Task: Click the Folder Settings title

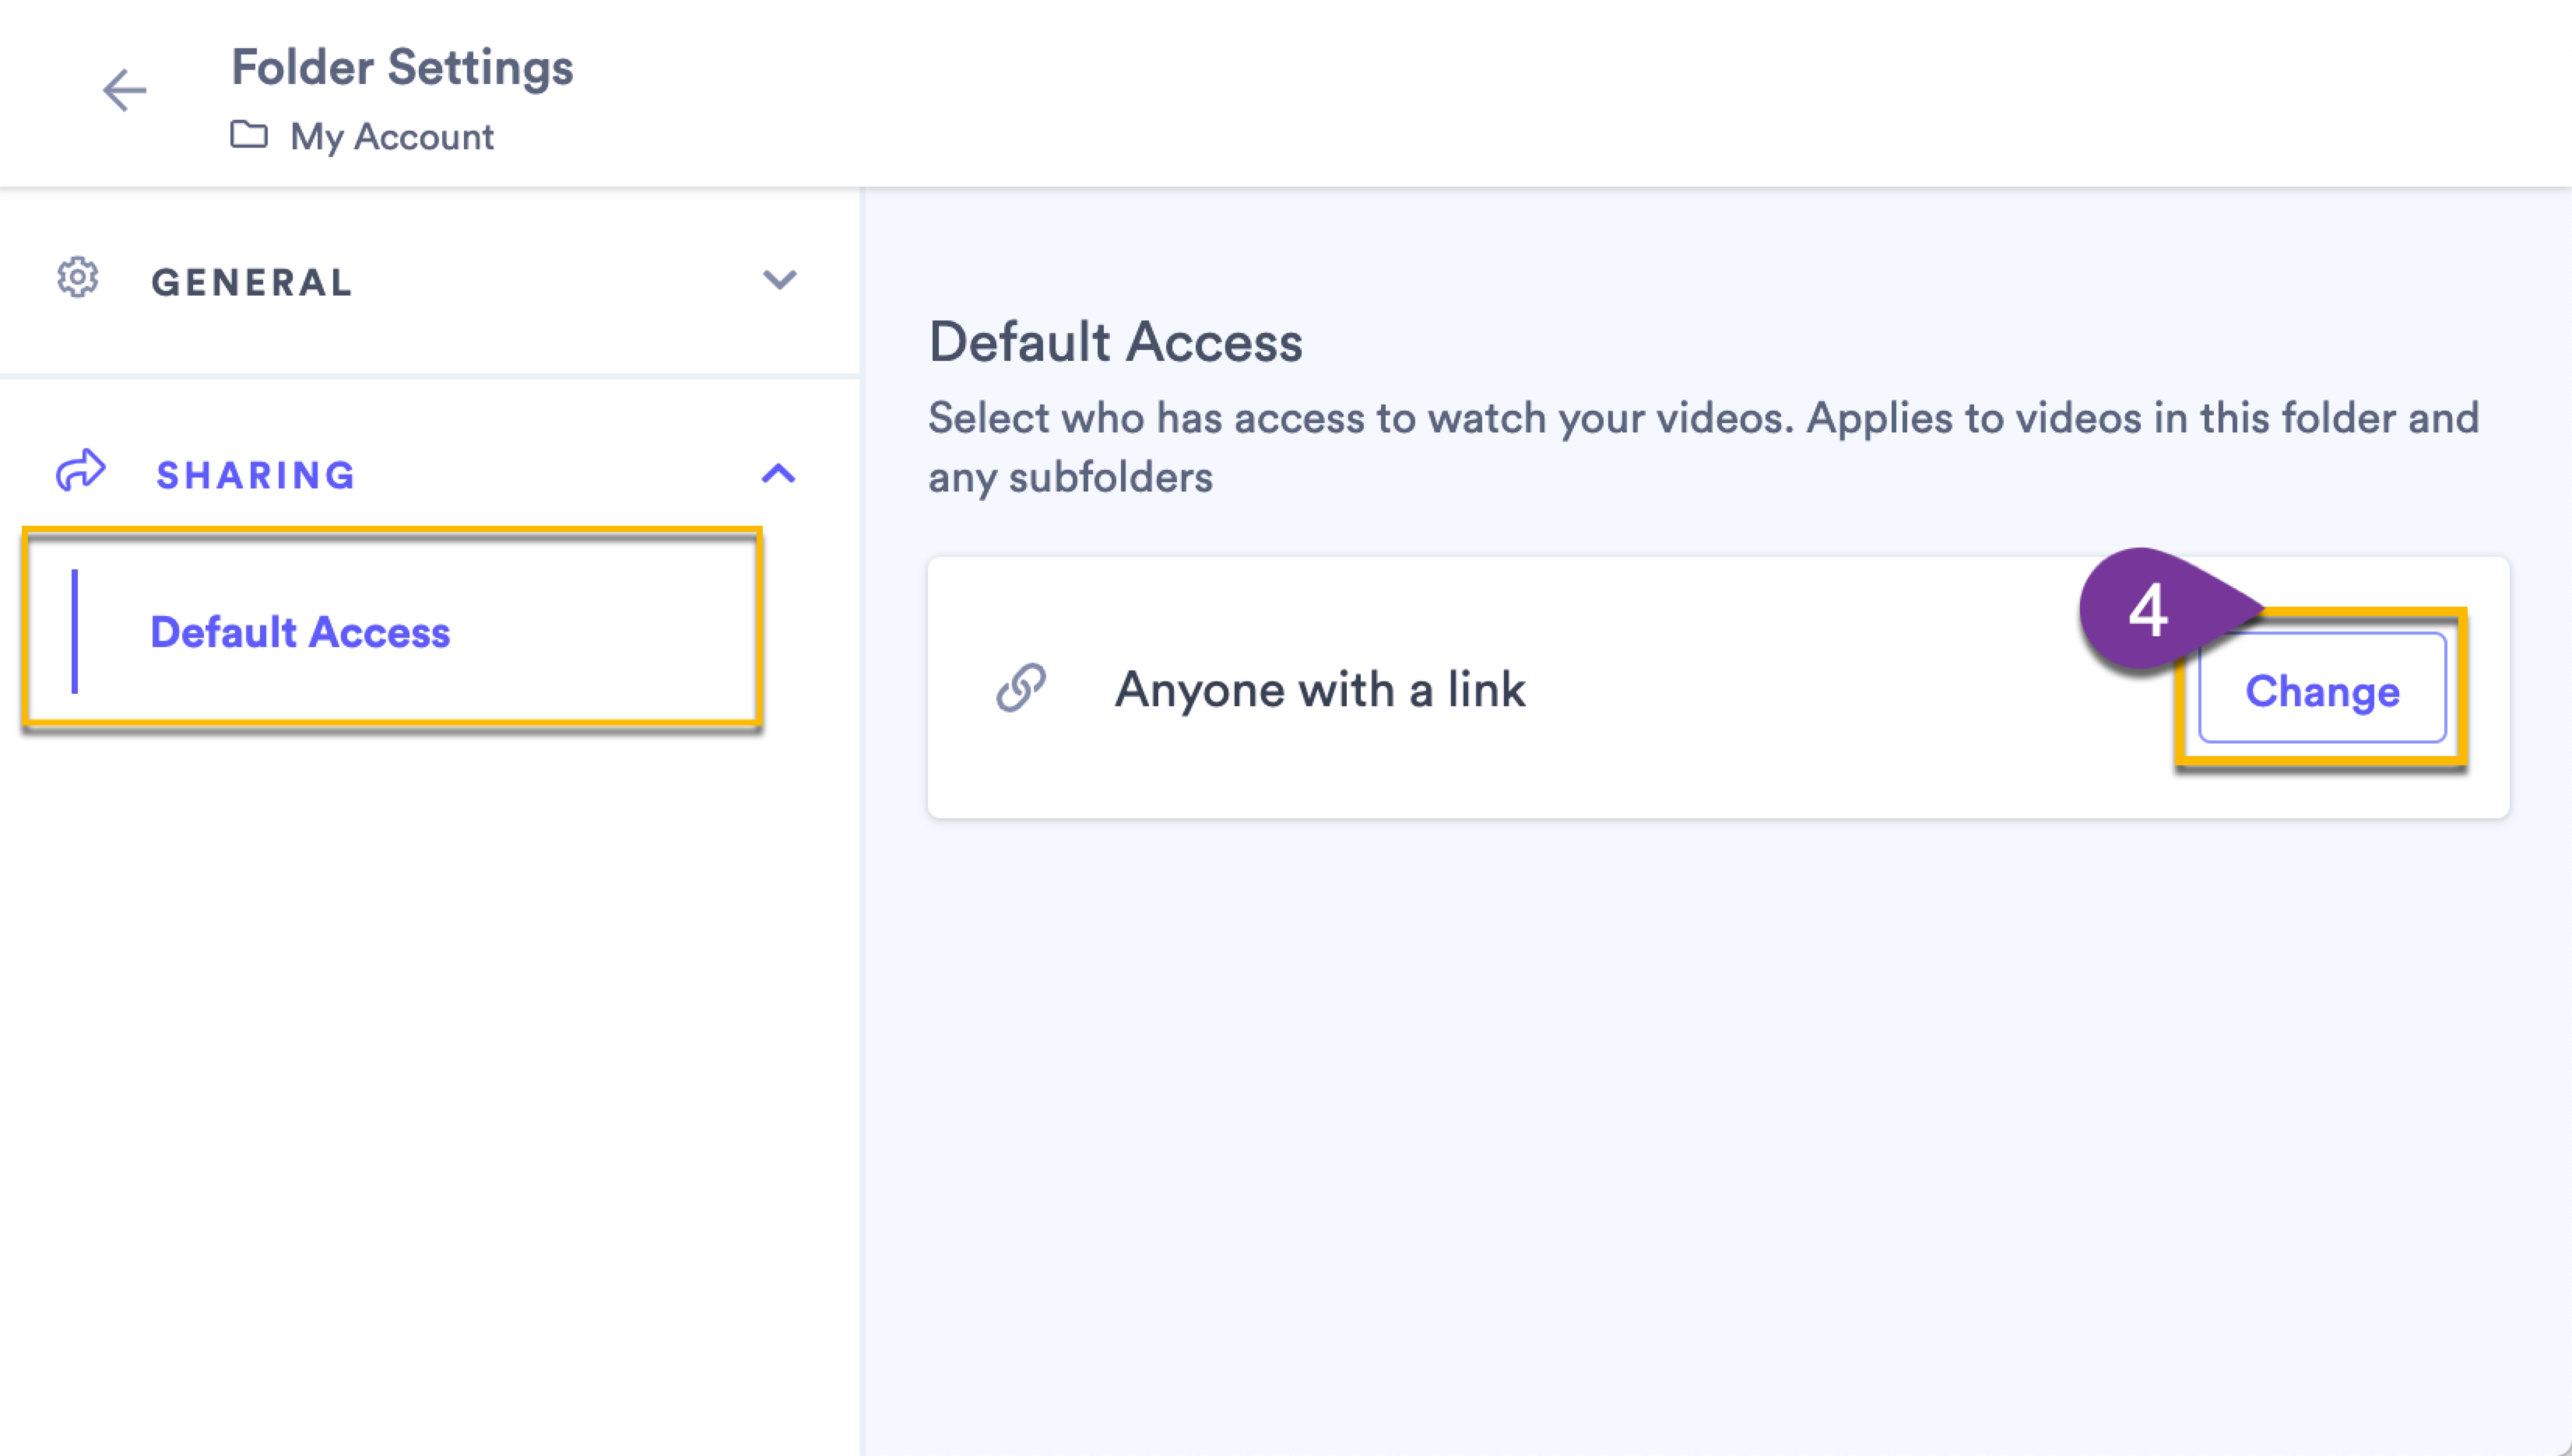Action: tap(402, 67)
